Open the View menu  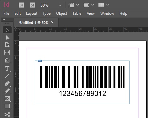point(91,13)
